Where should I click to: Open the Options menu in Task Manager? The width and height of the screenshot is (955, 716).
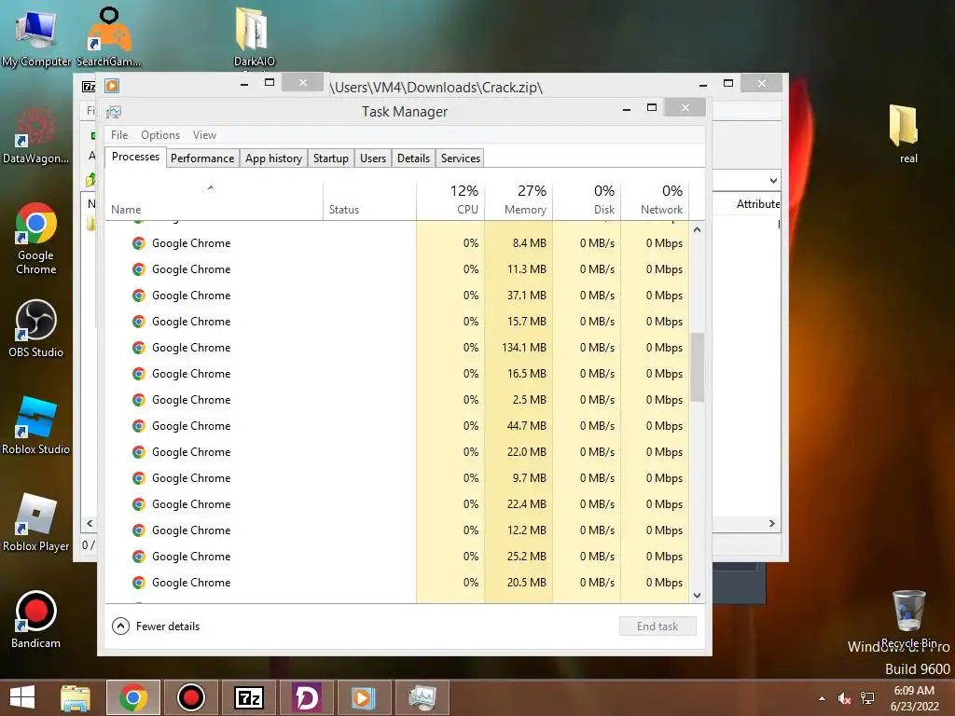point(160,135)
